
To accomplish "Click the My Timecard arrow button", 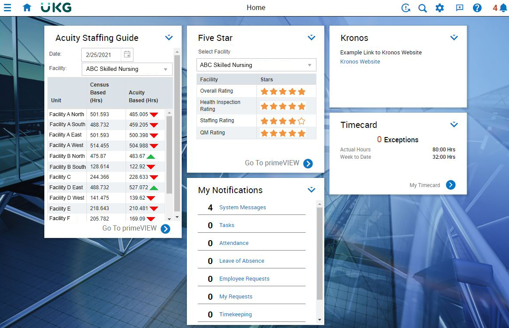I will pyautogui.click(x=451, y=185).
